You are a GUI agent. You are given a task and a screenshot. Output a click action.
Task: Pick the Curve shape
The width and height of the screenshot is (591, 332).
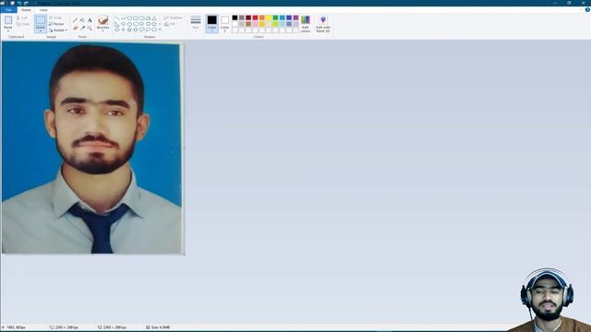[123, 18]
